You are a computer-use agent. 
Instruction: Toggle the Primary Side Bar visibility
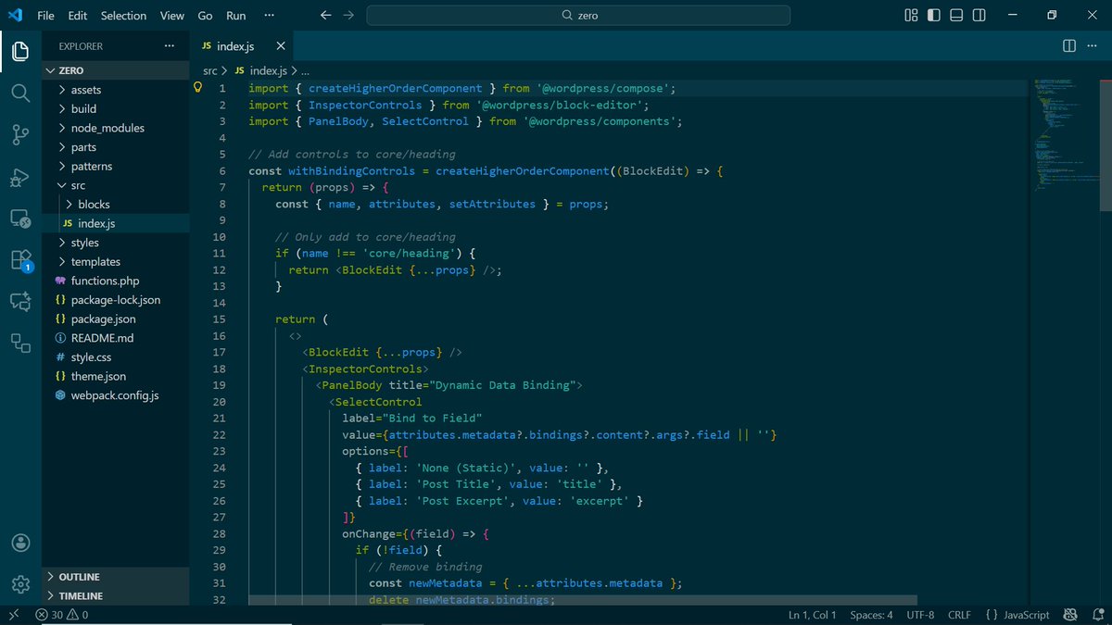[x=933, y=15]
